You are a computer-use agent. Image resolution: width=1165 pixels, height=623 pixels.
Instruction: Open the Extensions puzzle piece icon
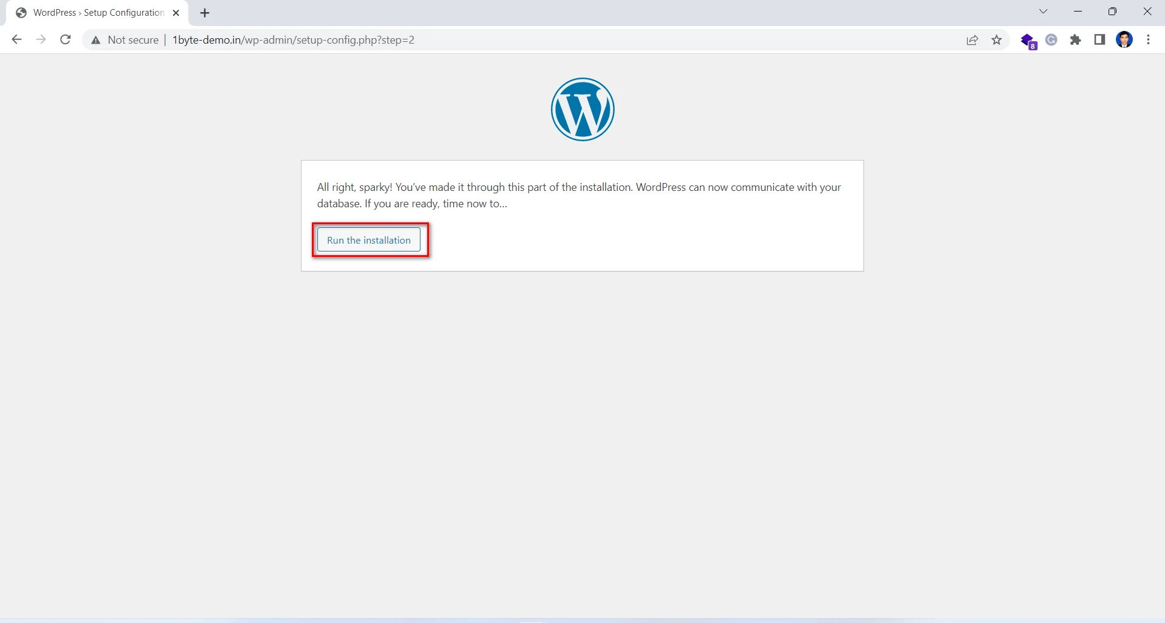1076,39
